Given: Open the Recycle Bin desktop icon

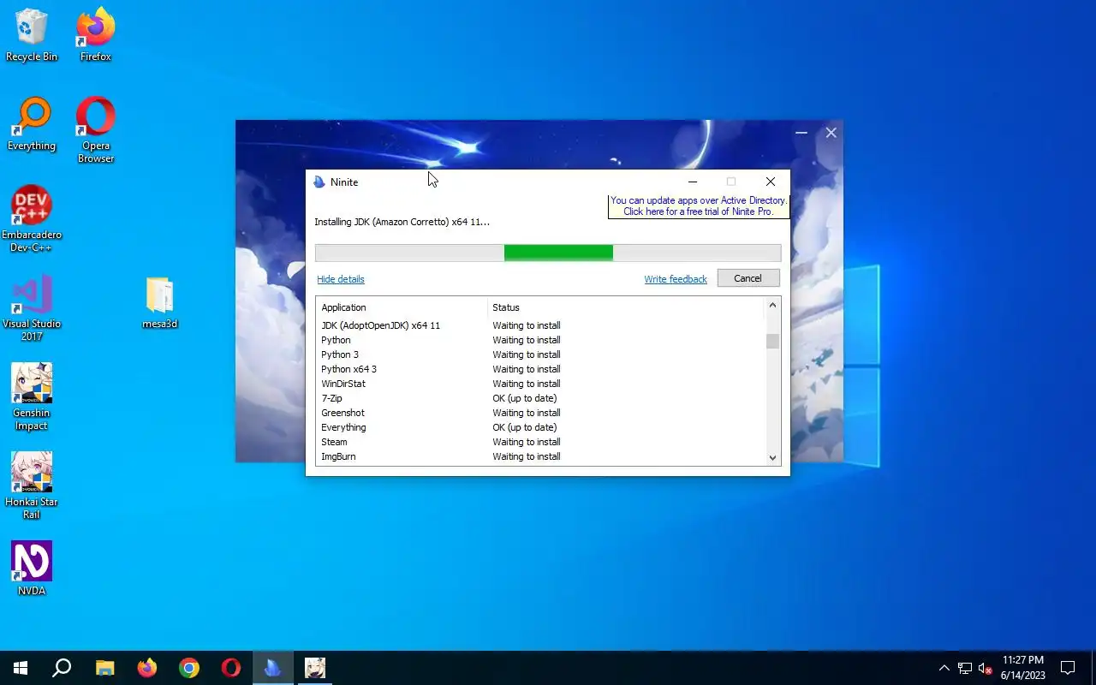Looking at the screenshot, I should tap(32, 35).
